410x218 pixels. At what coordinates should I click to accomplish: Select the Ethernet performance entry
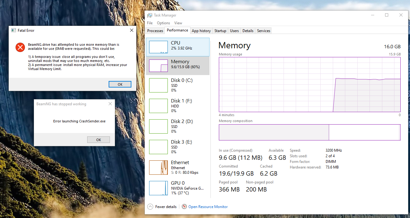coord(178,167)
